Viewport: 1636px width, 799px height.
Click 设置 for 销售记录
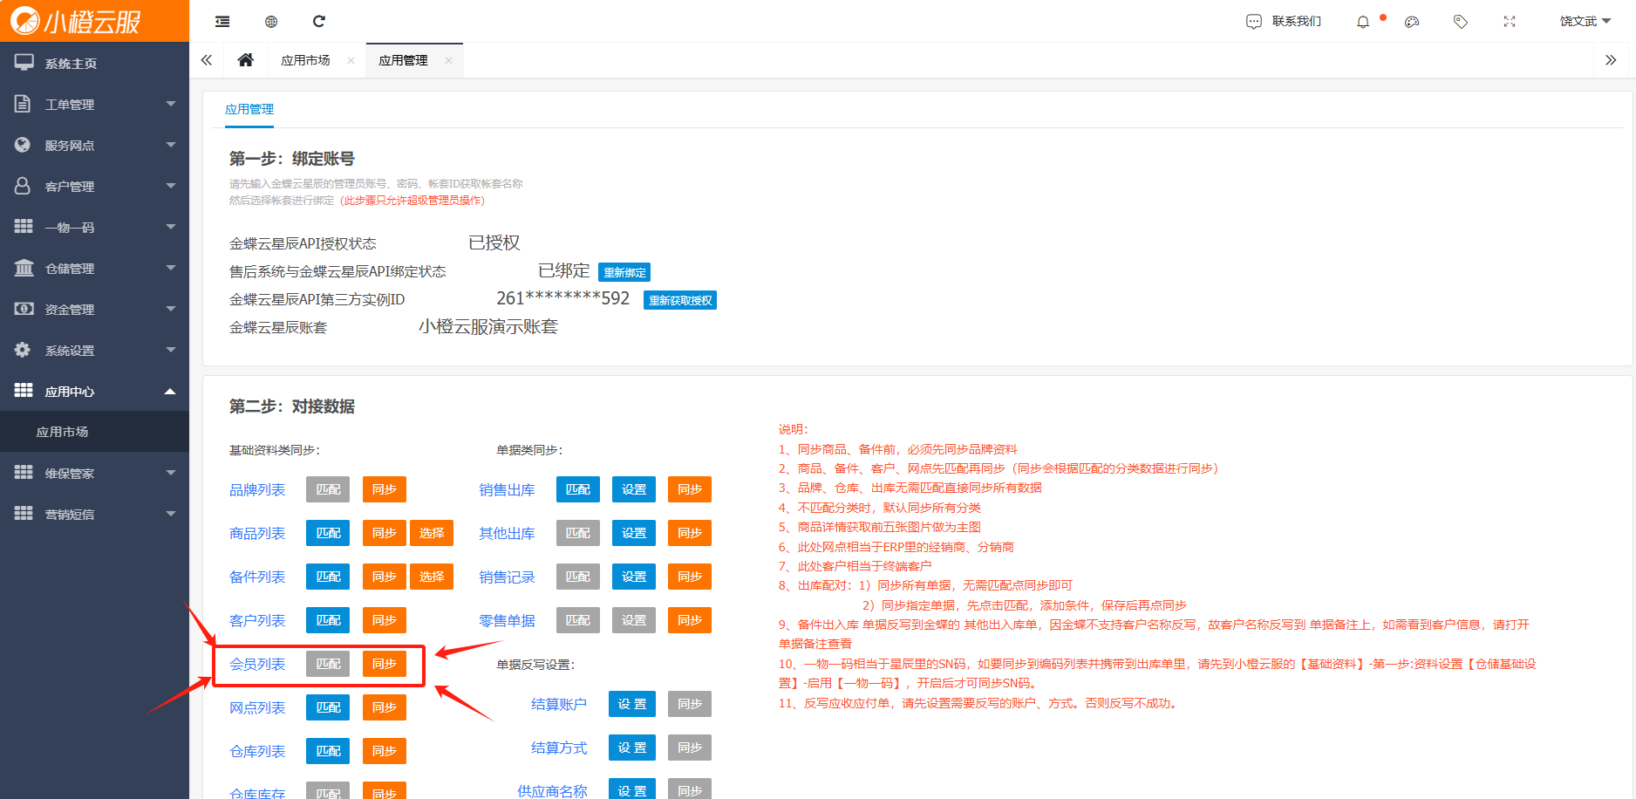click(x=634, y=577)
